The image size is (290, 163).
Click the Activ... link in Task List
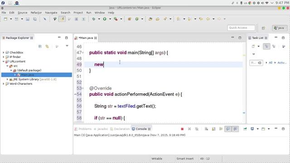282,62
